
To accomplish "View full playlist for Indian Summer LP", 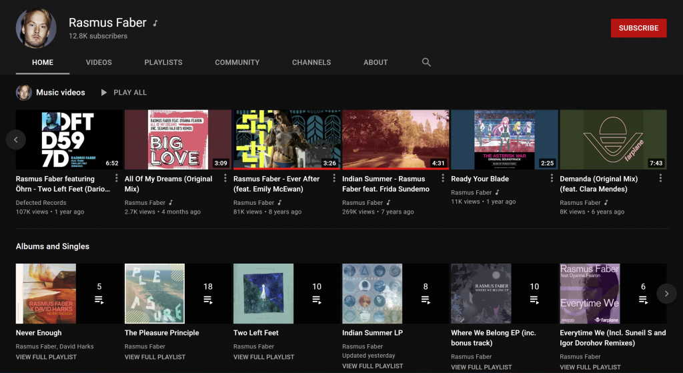I will [372, 366].
